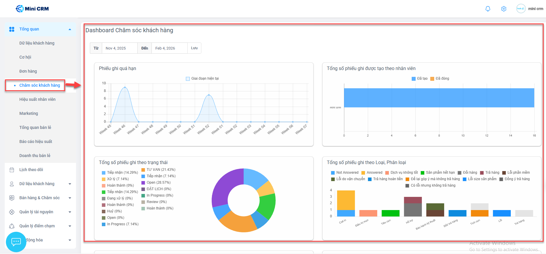Image resolution: width=546 pixels, height=254 pixels.
Task: Click the Answered legend color swatch
Action: click(x=363, y=173)
